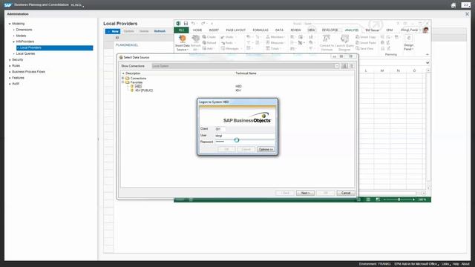
Task: Click the Excel save icon in quick access toolbar
Action: click(x=186, y=23)
